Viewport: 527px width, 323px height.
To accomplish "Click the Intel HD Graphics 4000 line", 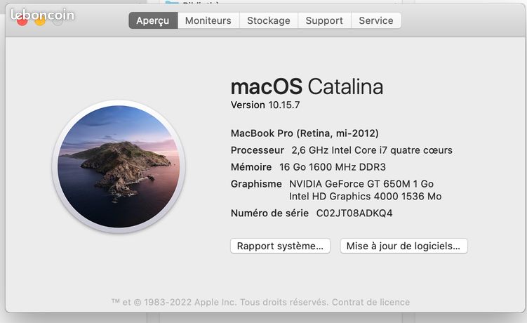I will pyautogui.click(x=366, y=196).
